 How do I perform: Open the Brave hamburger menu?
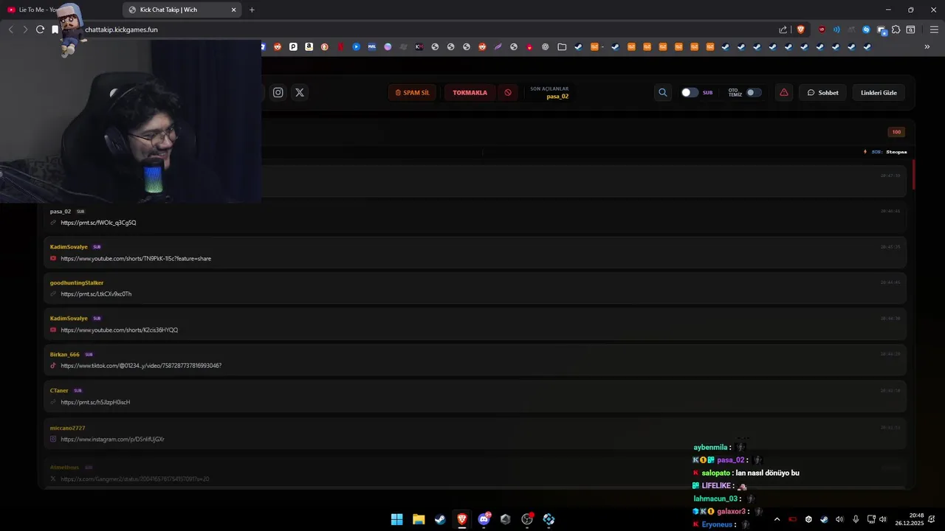tap(934, 29)
